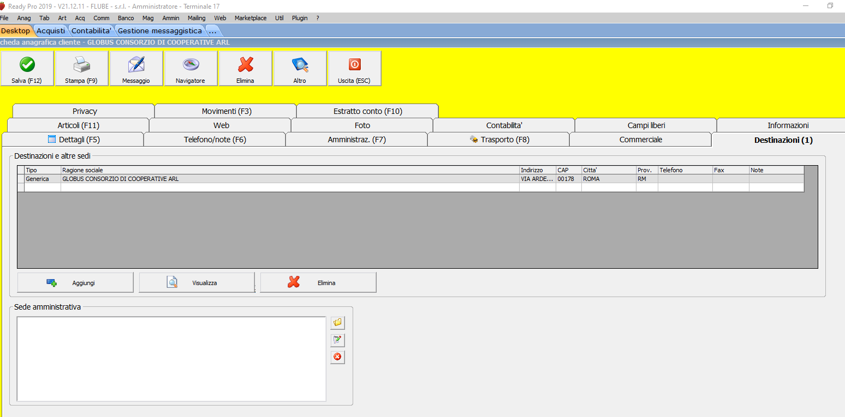Open the Web tab in the client card
This screenshot has width=845, height=417.
221,125
